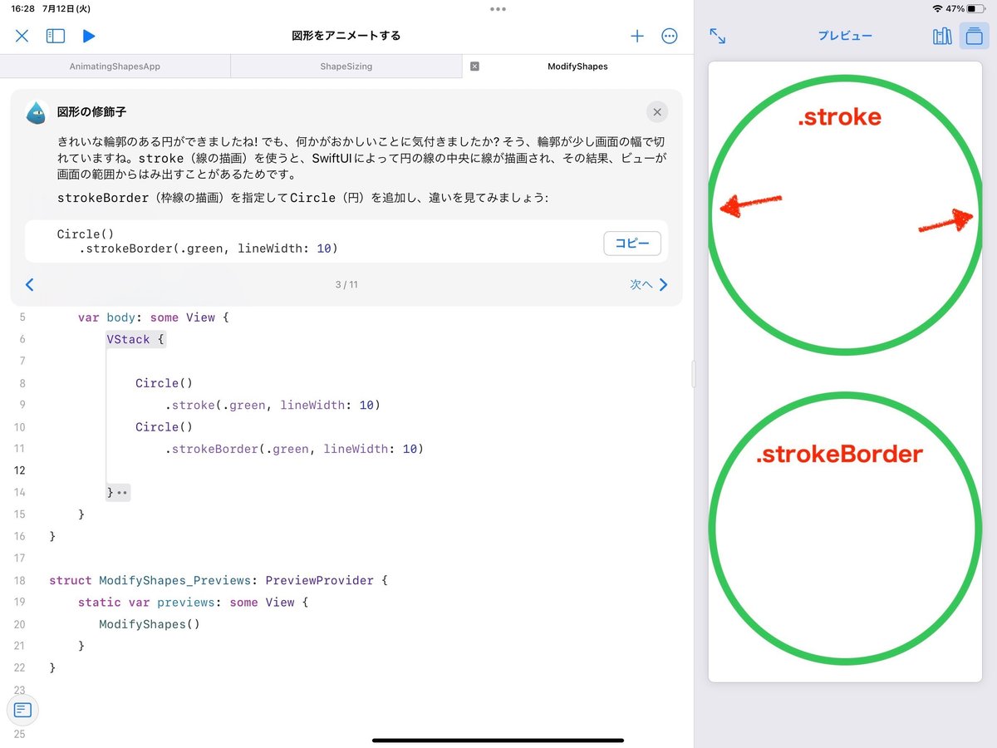
Task: Tap the 16:28 clock in status bar
Action: (22, 8)
